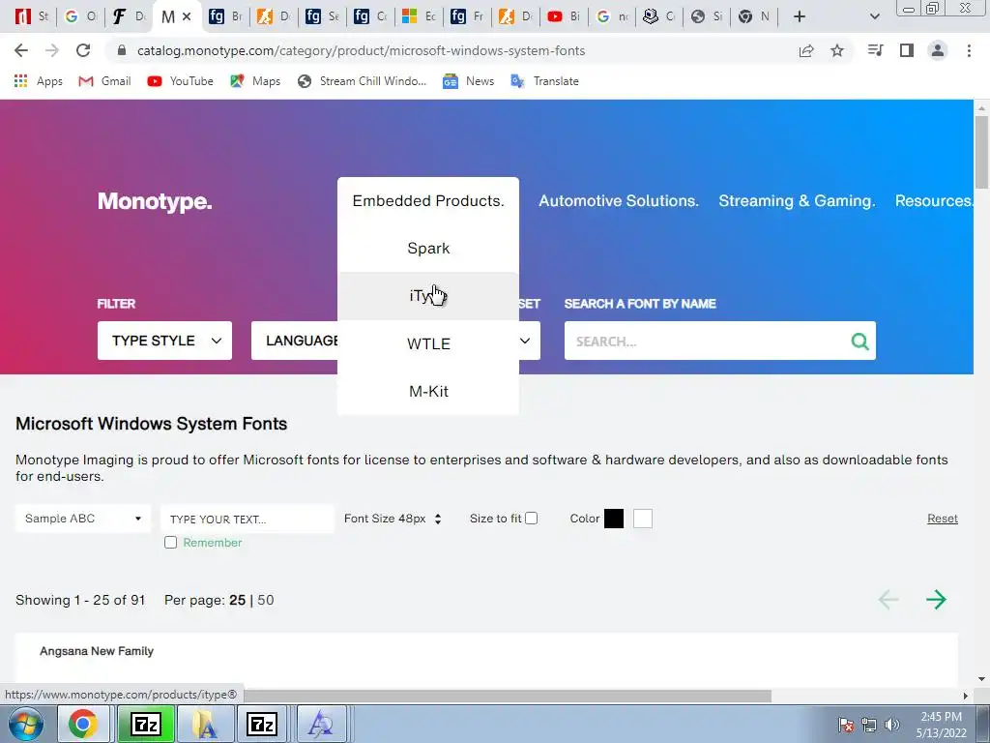This screenshot has height=743, width=990.
Task: Toggle the browser side panel
Action: [x=907, y=50]
